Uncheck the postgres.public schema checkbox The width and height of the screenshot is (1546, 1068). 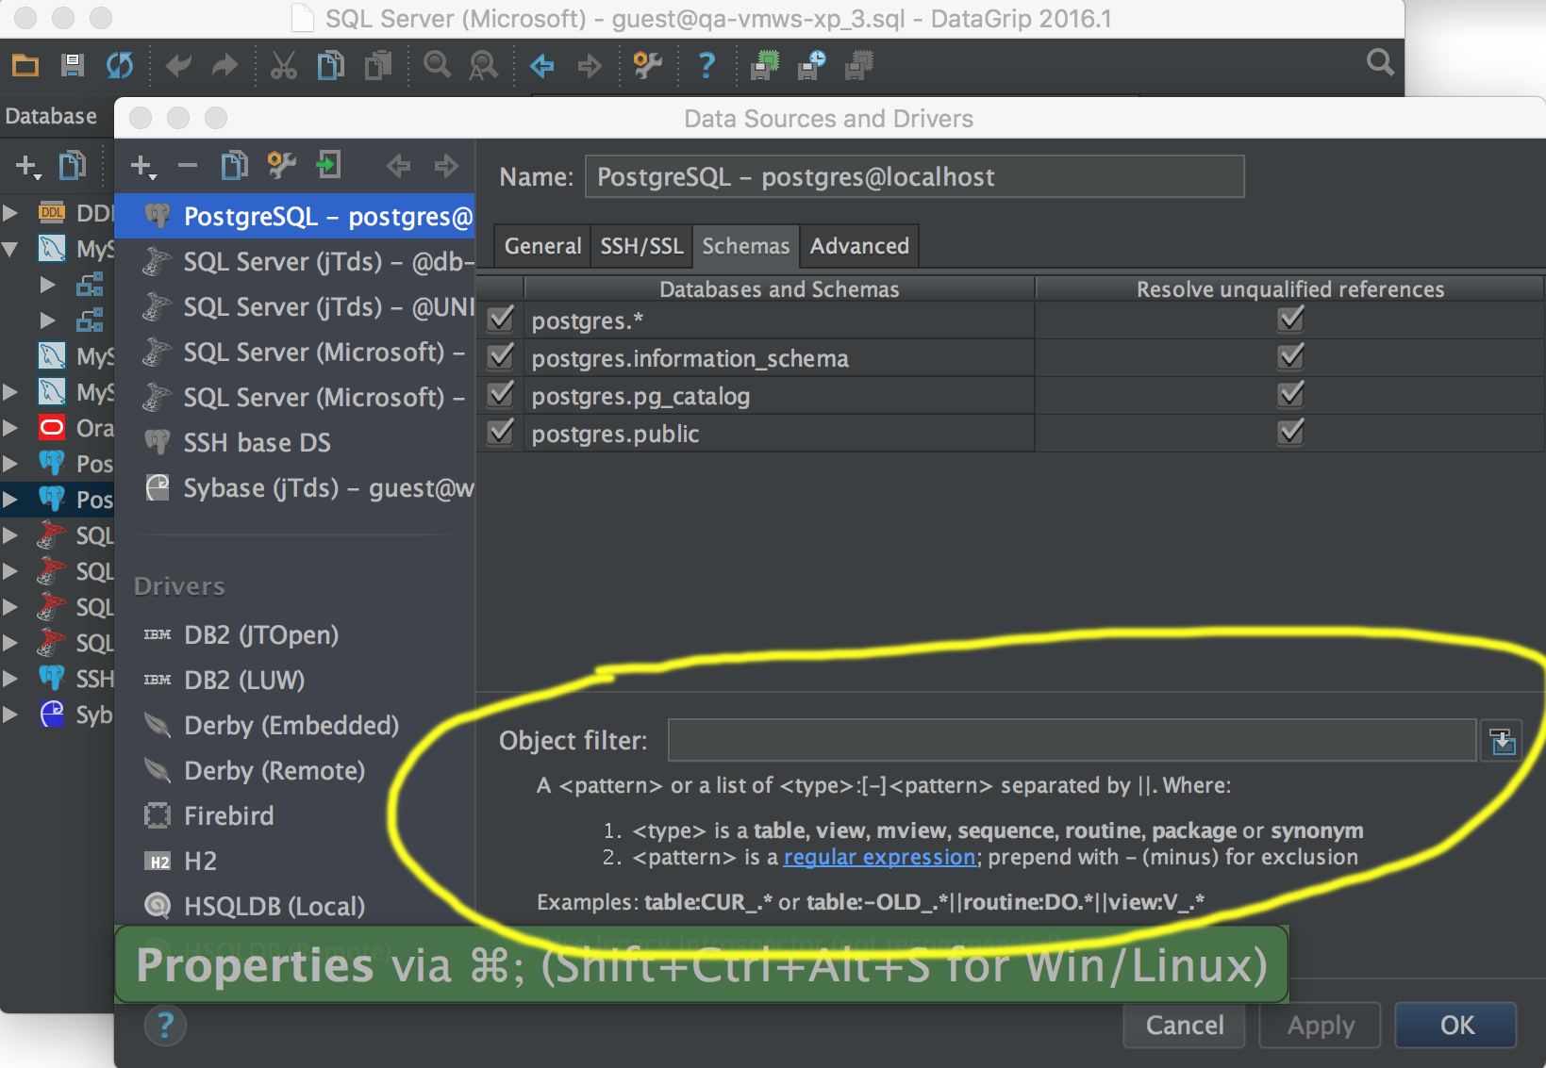[x=501, y=433]
